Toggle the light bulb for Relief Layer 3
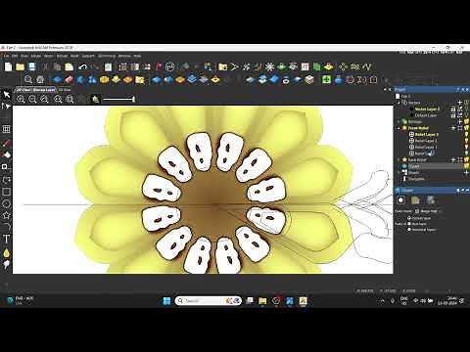The height and width of the screenshot is (352, 470). [x=466, y=134]
